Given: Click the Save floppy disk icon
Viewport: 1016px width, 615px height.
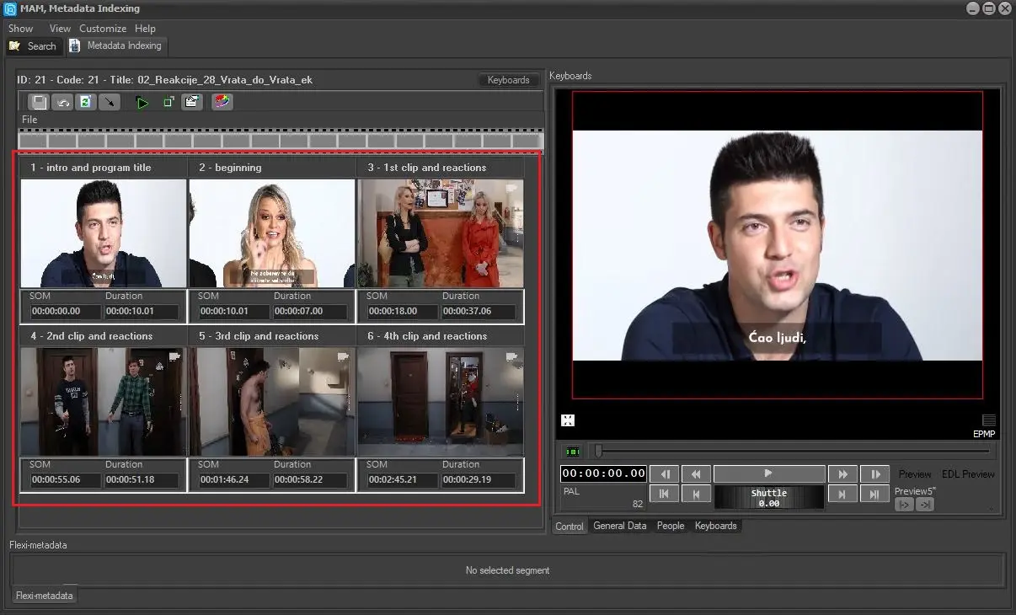Looking at the screenshot, I should click(39, 102).
